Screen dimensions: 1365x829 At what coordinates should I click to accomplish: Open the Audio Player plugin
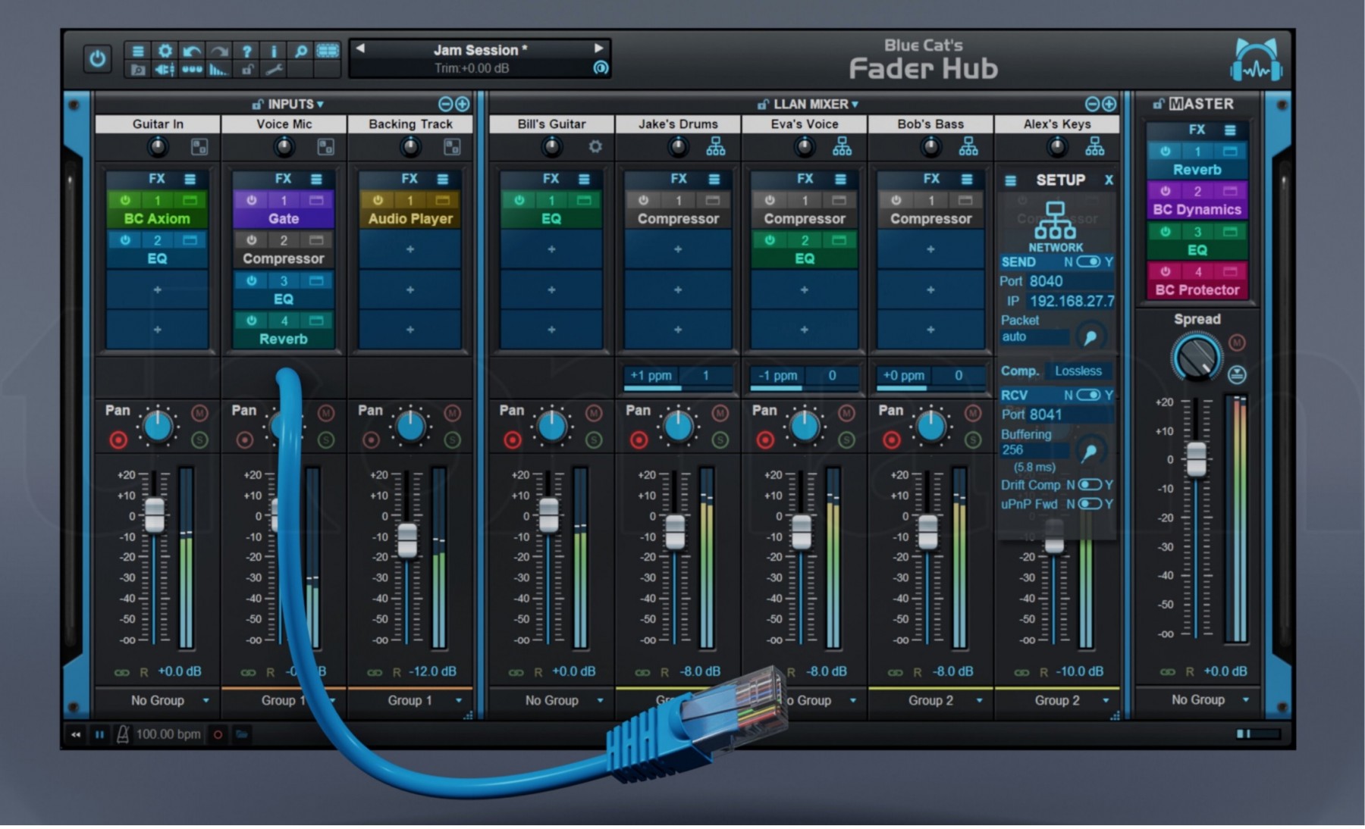[410, 219]
